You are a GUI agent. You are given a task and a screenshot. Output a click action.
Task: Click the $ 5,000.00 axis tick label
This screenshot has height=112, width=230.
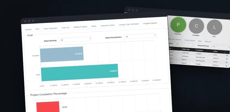[x=99, y=83]
